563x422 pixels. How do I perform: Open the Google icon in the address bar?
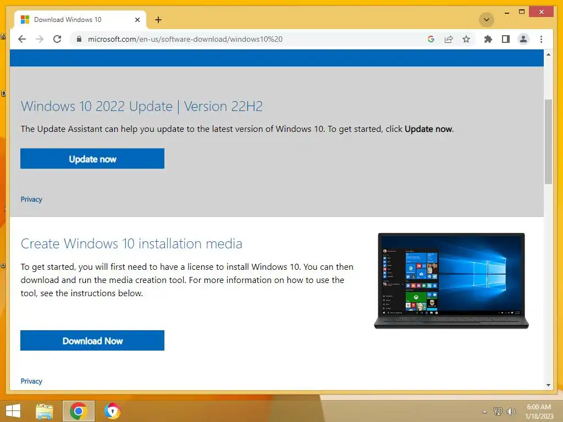[431, 39]
